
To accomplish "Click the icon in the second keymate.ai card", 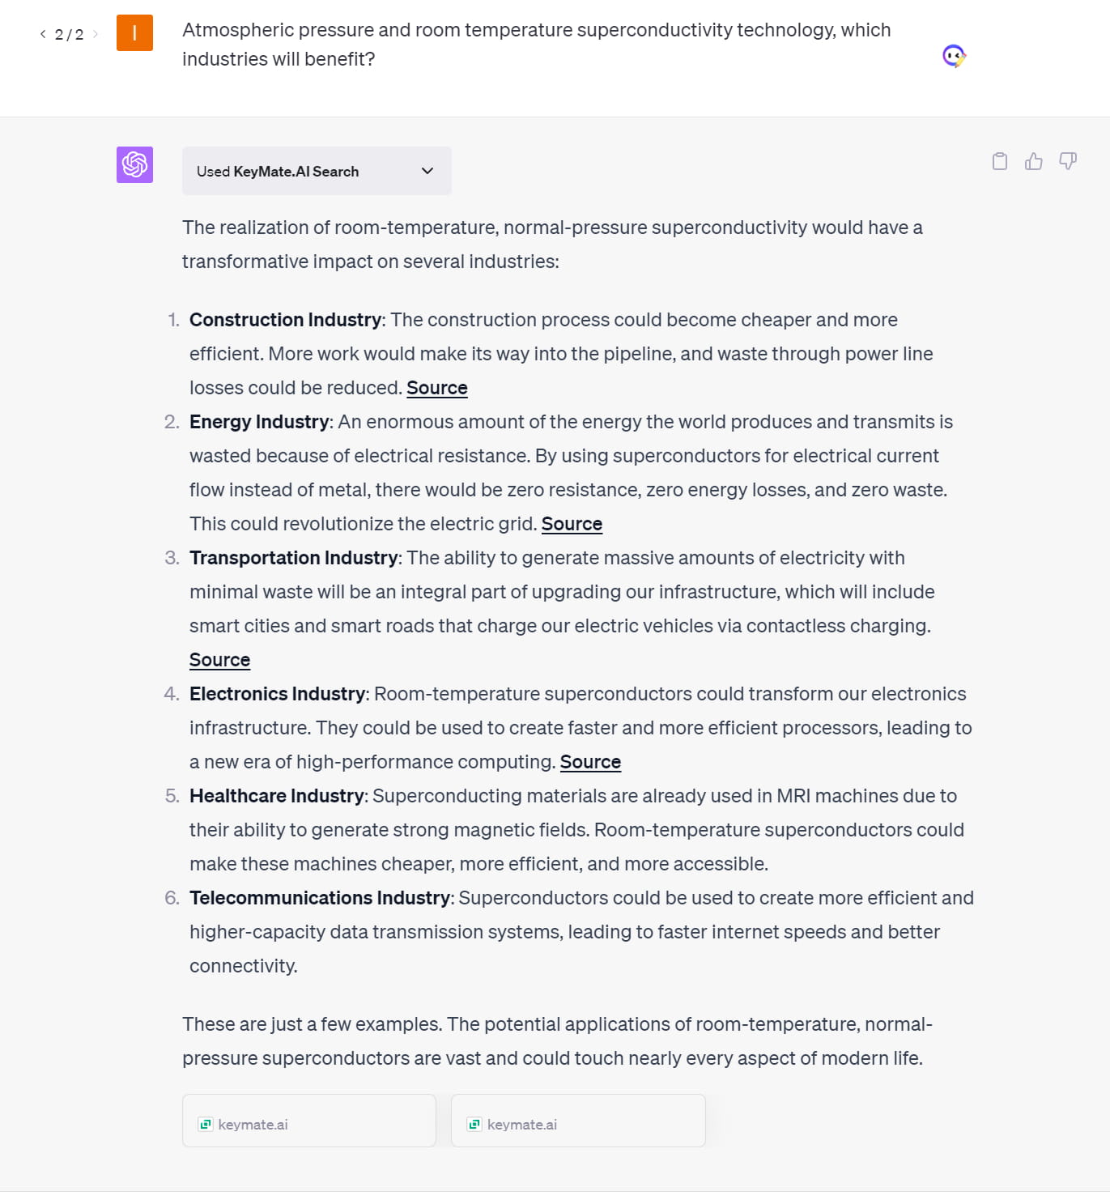I will [x=474, y=1124].
